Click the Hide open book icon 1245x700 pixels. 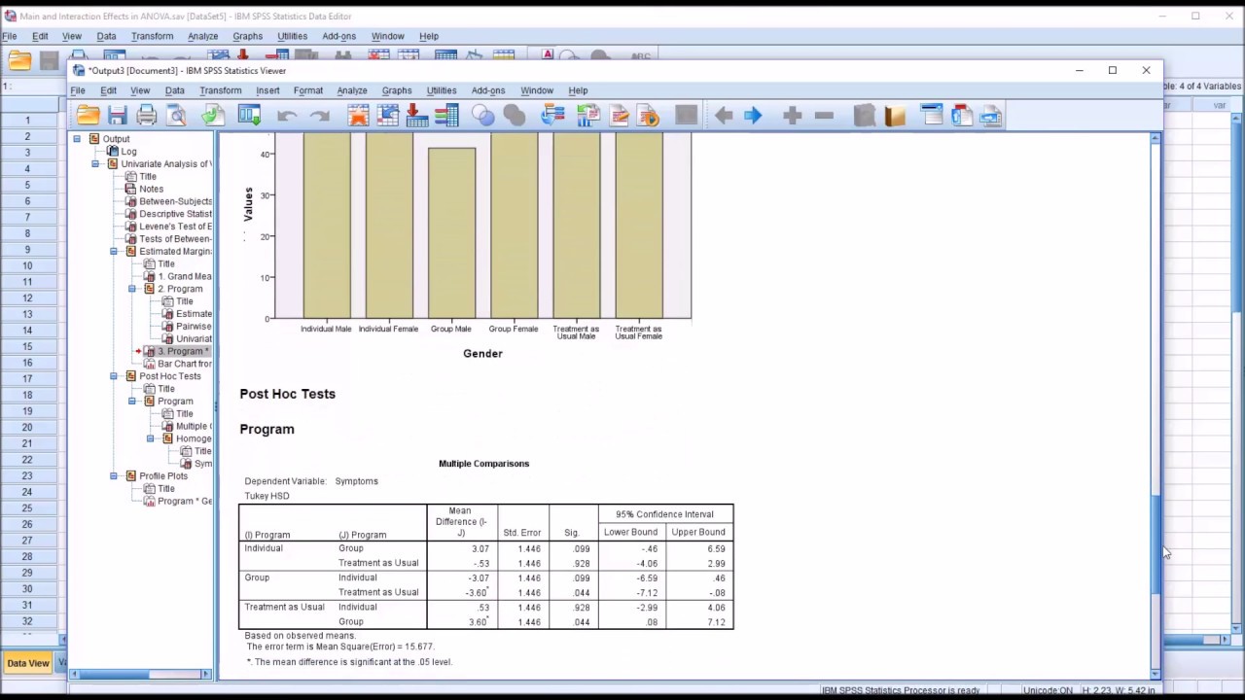click(x=895, y=116)
